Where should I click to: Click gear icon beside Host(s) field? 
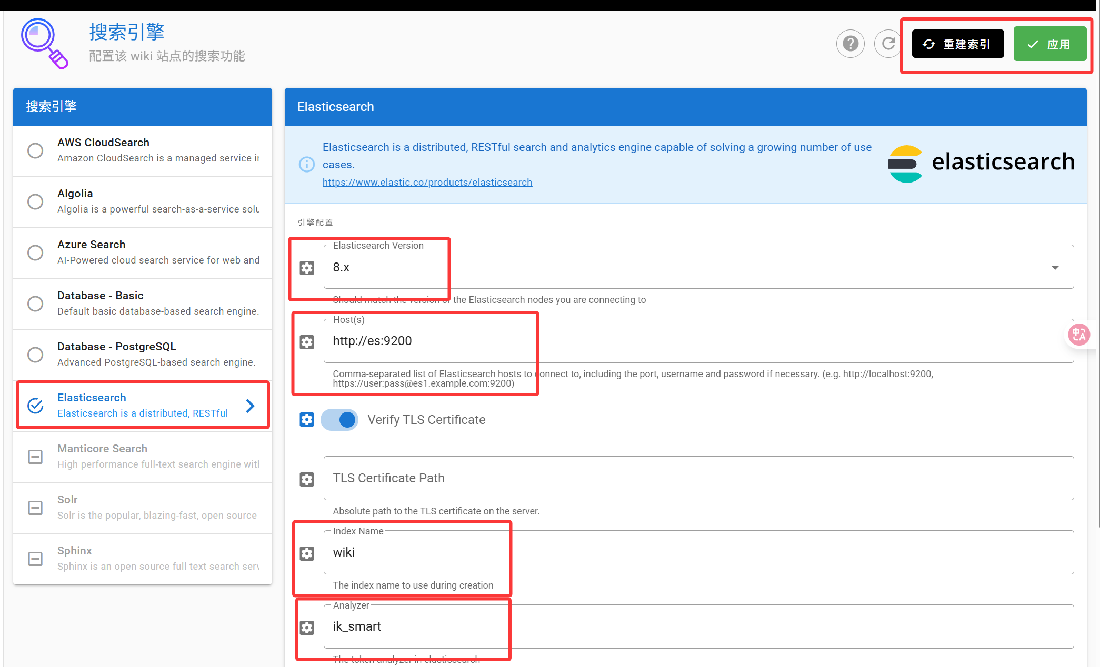coord(307,342)
